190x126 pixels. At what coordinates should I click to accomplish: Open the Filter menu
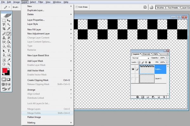(x=41, y=2)
